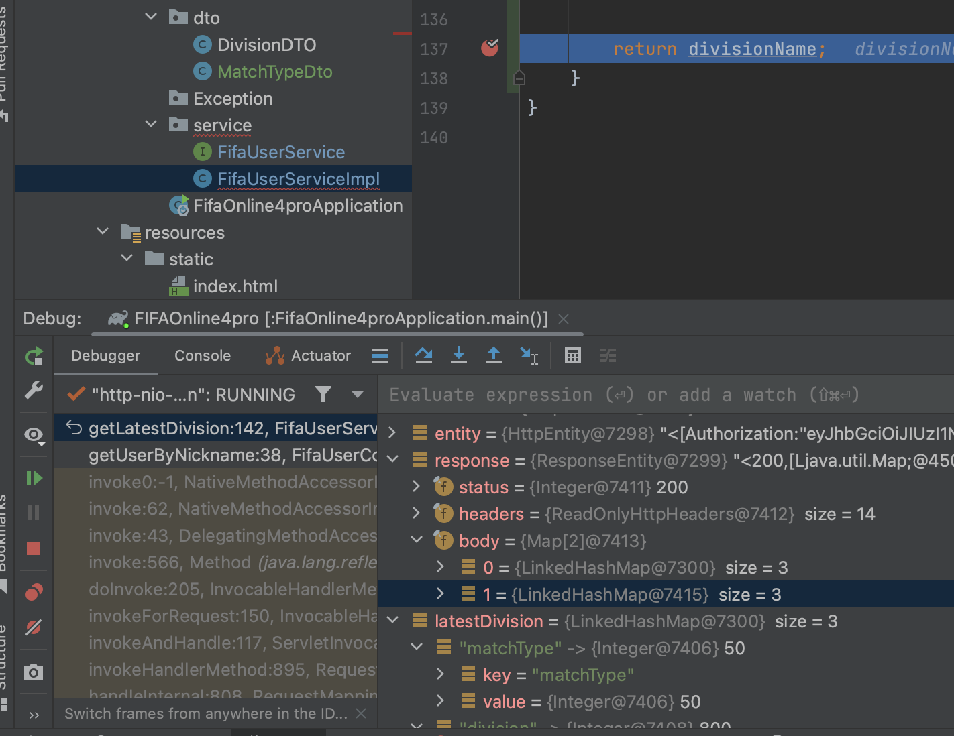The width and height of the screenshot is (954, 736).
Task: Click the Step Over icon
Action: 424,355
